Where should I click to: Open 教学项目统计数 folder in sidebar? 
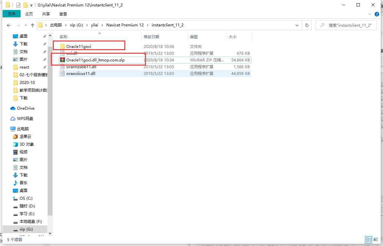pyautogui.click(x=34, y=90)
